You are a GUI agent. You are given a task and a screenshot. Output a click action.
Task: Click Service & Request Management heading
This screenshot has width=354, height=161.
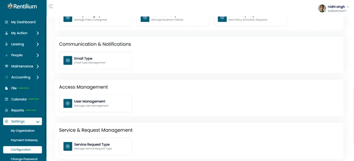pos(96,130)
